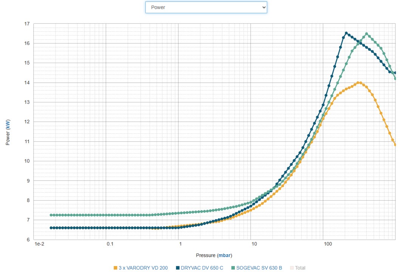The width and height of the screenshot is (398, 272).
Task: Click the leftmost dark blue DRYVAC data point
Action: (51, 228)
